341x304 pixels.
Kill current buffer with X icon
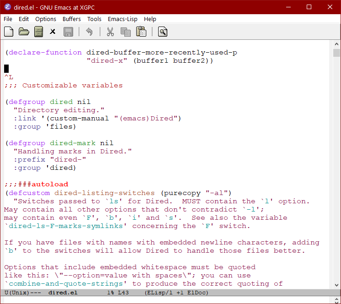53,32
